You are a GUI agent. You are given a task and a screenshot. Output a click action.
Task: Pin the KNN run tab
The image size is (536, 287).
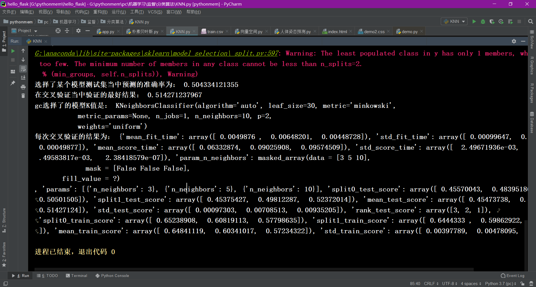point(13,83)
